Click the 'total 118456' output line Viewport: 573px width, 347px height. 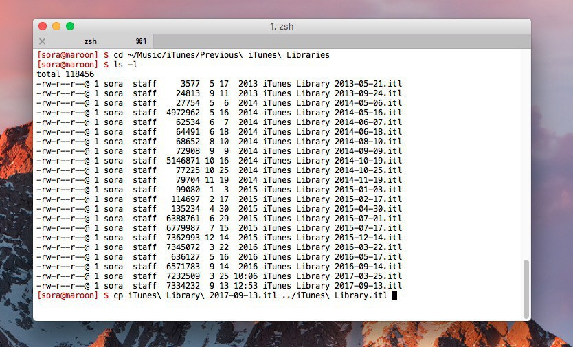(65, 74)
